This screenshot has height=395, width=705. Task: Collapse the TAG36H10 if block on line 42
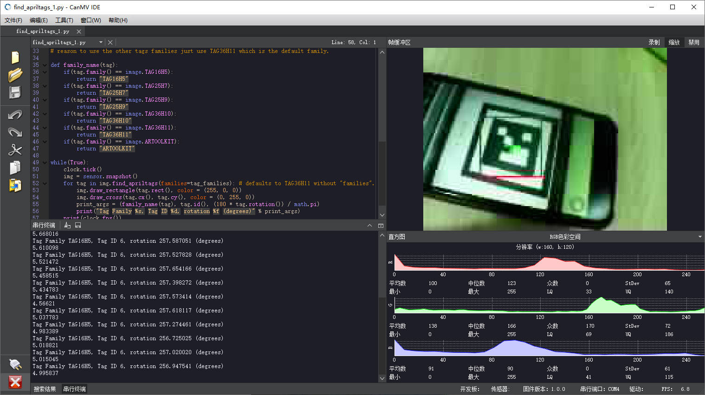click(45, 114)
